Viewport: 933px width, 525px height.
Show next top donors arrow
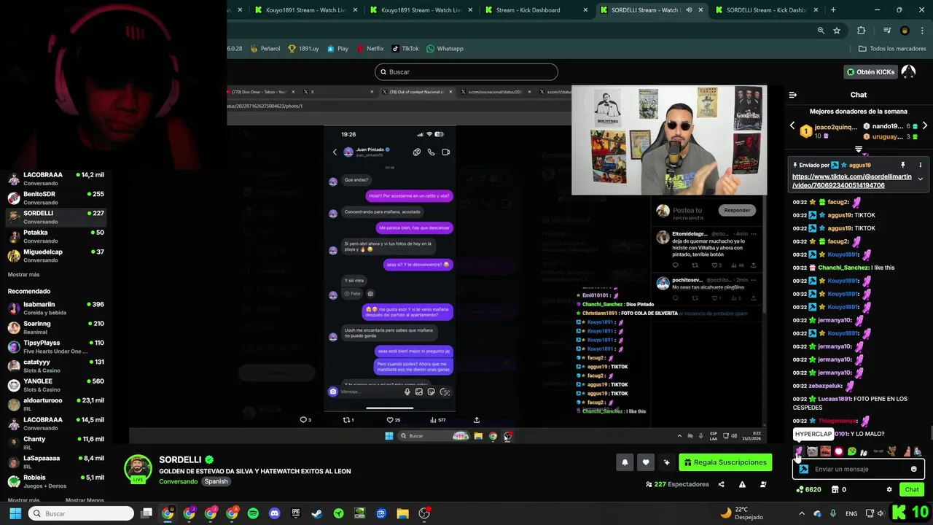[924, 126]
